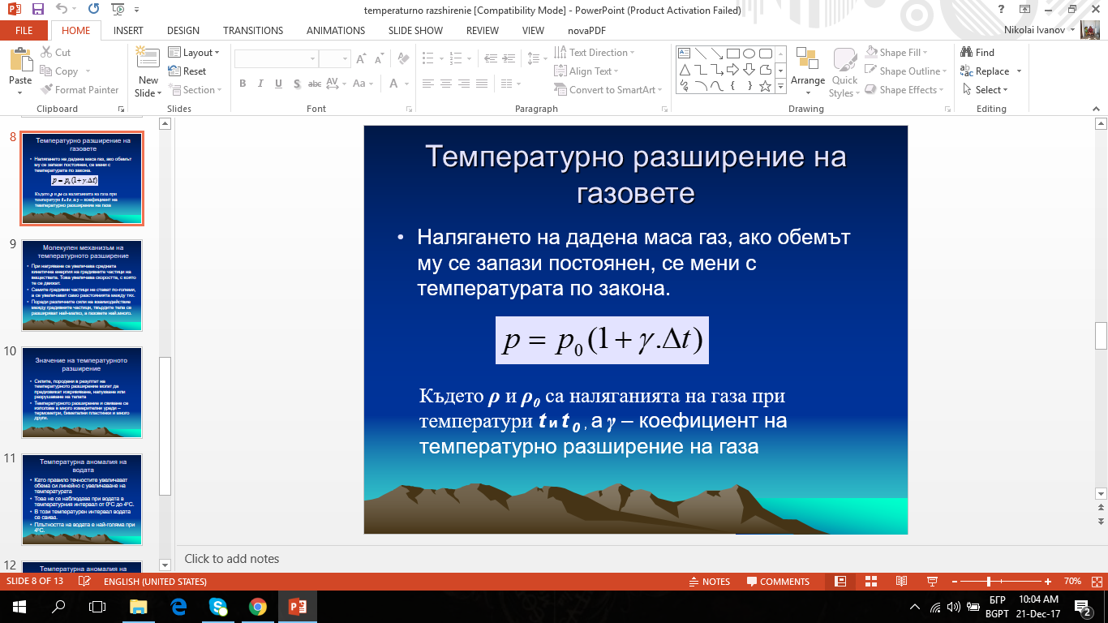Click the Save icon in quick access toolbar

click(38, 10)
